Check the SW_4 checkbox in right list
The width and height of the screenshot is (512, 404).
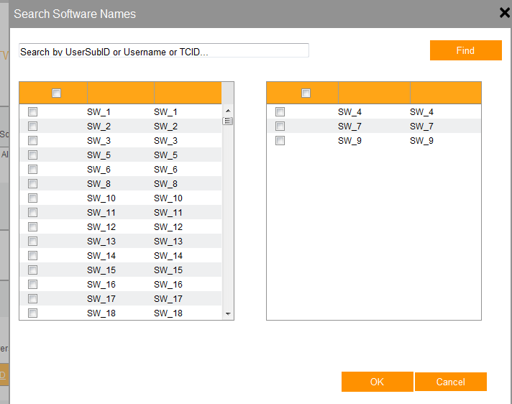(280, 112)
